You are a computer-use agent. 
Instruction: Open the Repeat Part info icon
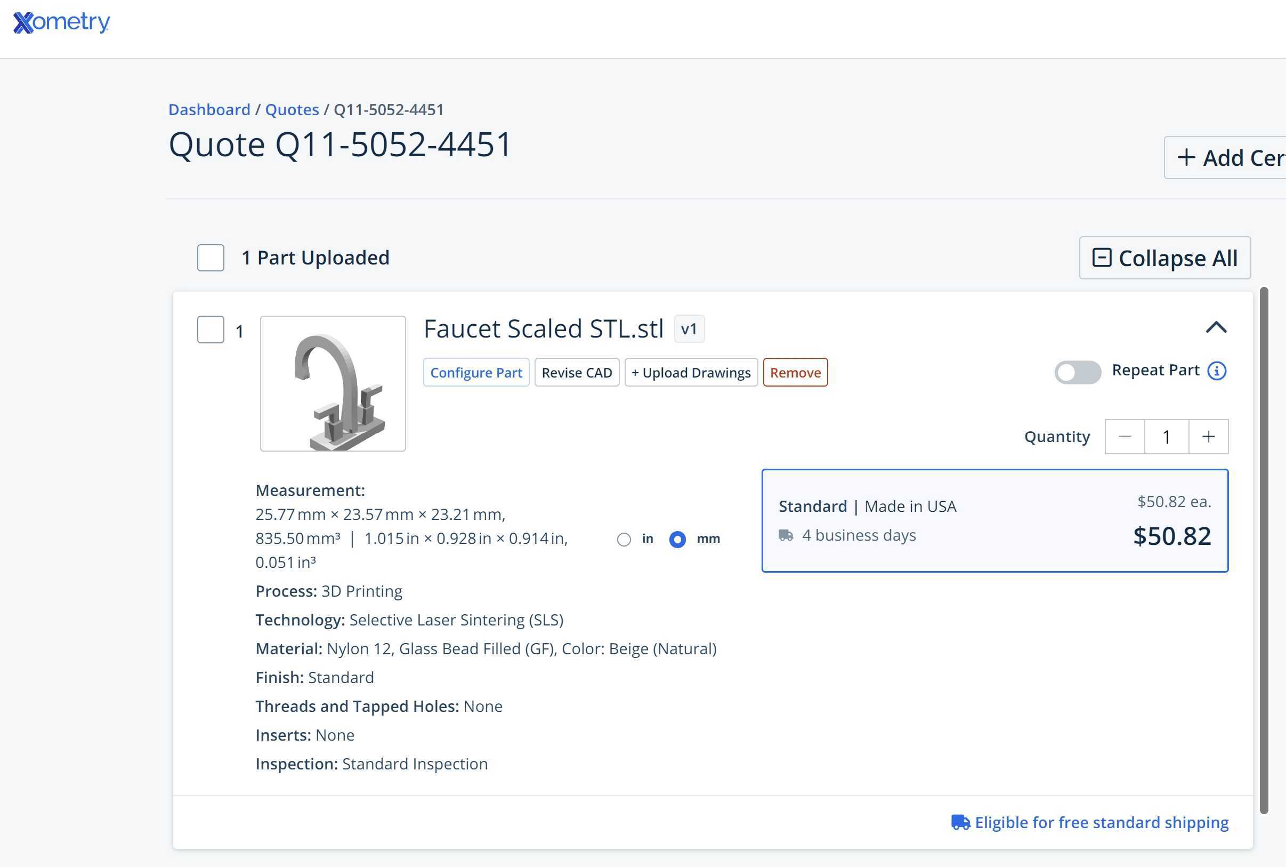[1217, 371]
